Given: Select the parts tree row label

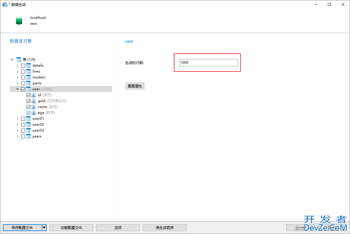Looking at the screenshot, I should [37, 83].
